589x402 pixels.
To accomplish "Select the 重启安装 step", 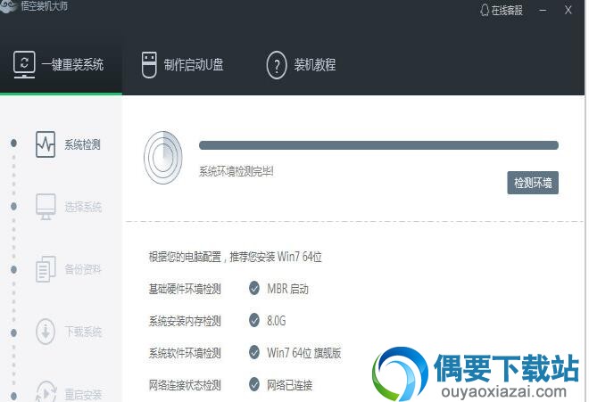I will 68,393.
